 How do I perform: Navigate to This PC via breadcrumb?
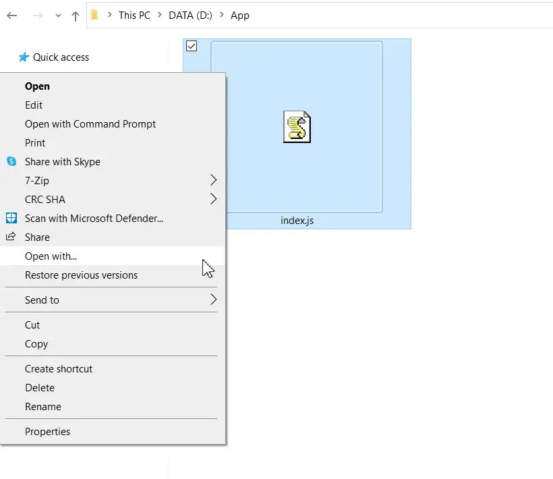click(134, 15)
